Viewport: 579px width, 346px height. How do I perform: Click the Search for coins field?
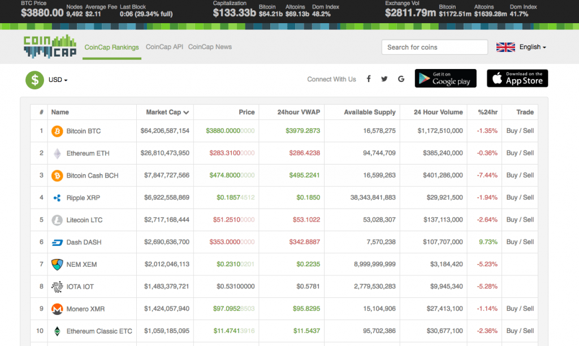[x=435, y=47]
